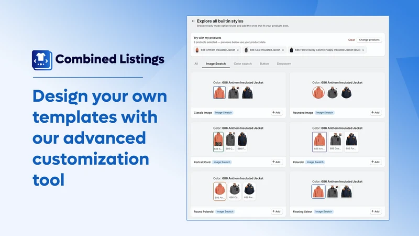Select orange jacket swatch in Classic Image card

point(219,93)
